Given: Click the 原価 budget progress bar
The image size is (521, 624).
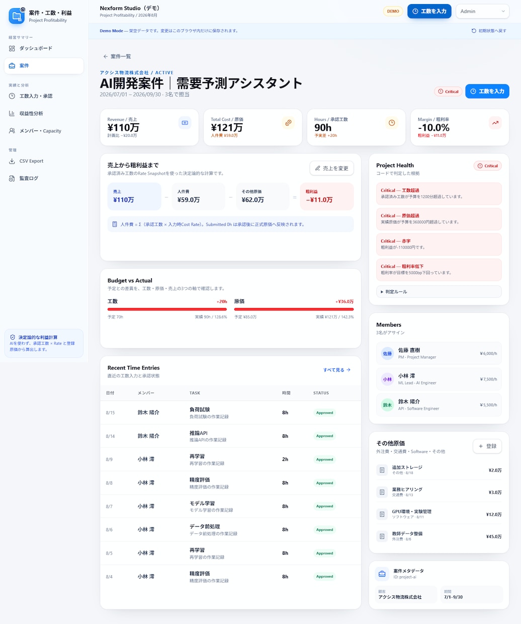Looking at the screenshot, I should [x=294, y=309].
